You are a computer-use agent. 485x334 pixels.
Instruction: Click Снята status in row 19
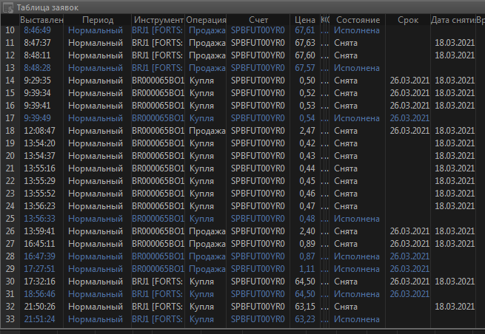pyautogui.click(x=346, y=143)
